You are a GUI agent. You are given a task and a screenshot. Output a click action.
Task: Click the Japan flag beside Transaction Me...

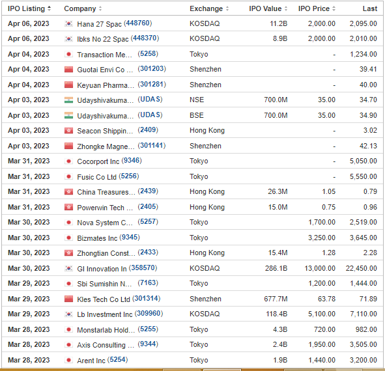coord(68,54)
